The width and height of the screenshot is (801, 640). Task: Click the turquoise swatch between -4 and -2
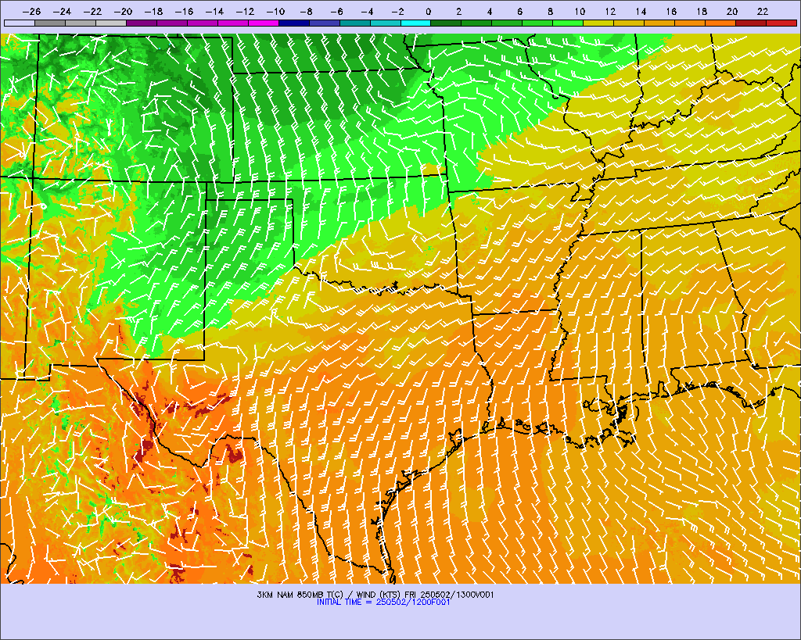[x=385, y=23]
